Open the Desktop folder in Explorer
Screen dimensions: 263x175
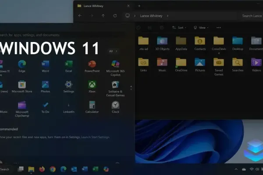click(x=238, y=44)
